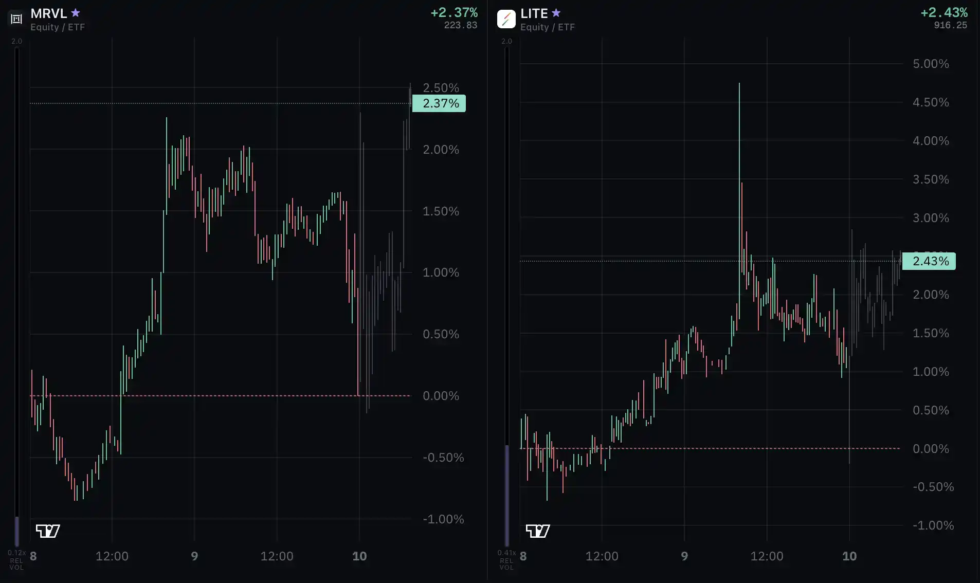Click 12:00 between 9 and 10 on LITE axis

point(767,556)
